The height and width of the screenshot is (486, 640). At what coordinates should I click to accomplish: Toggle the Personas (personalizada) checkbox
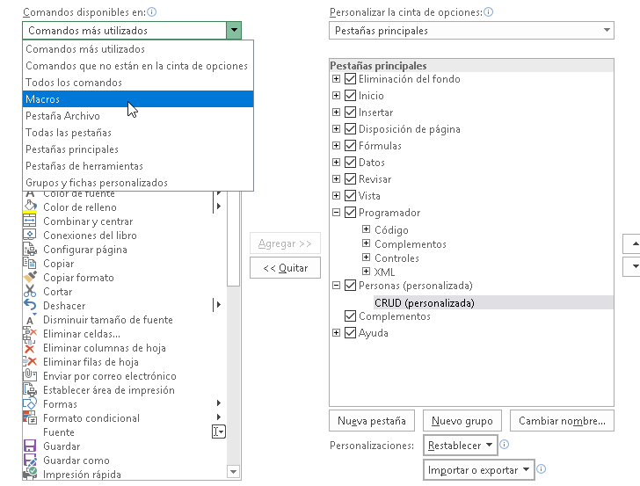(351, 285)
